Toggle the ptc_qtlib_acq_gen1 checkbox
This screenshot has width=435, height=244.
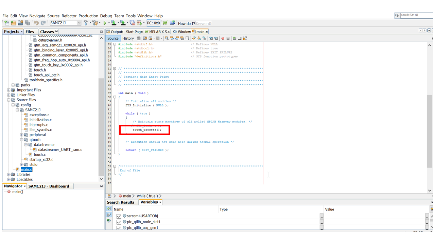click(x=119, y=228)
